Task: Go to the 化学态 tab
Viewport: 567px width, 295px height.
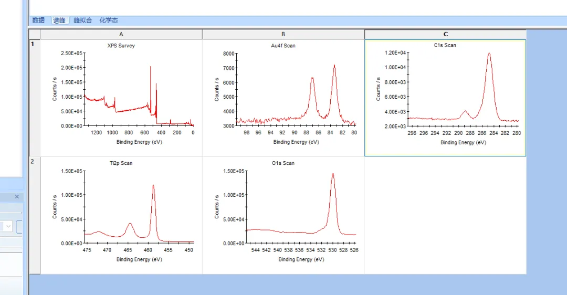Action: coord(109,20)
